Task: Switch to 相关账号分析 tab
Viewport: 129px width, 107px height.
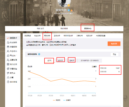Action: (68, 36)
